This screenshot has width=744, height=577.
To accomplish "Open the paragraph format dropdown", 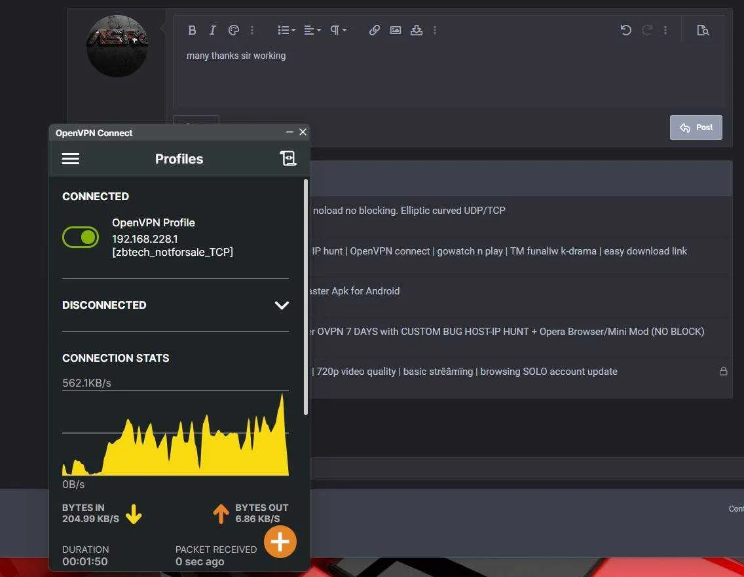I will (339, 30).
